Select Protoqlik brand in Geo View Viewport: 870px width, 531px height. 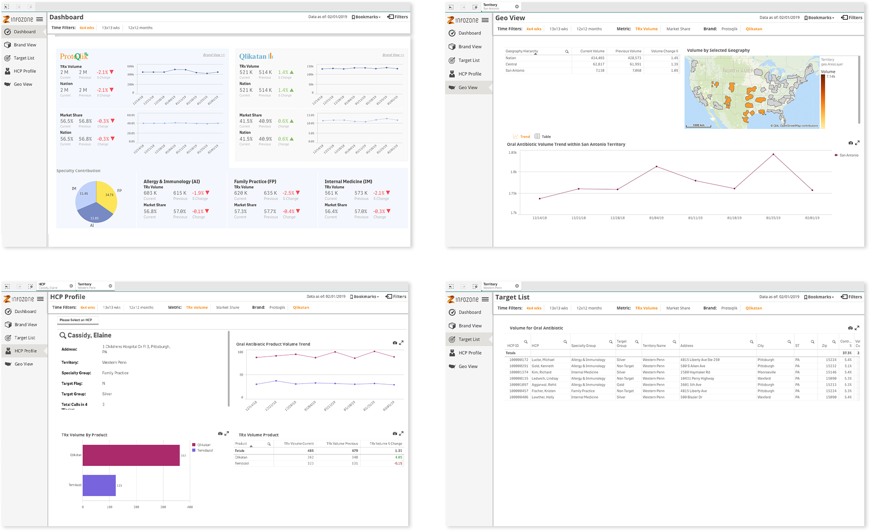click(729, 29)
